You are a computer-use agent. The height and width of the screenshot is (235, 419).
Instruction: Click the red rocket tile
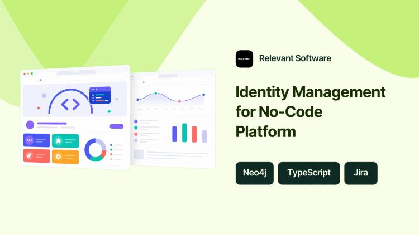point(37,155)
